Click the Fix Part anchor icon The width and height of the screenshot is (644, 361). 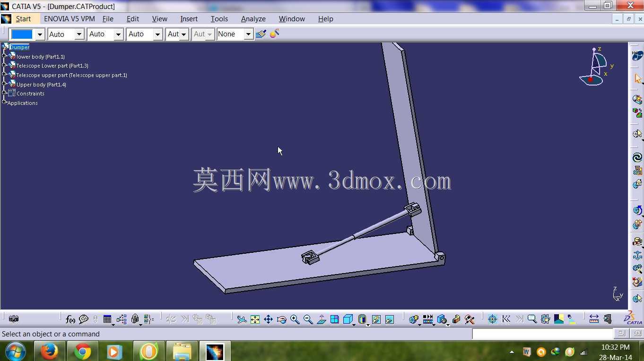[x=637, y=256]
